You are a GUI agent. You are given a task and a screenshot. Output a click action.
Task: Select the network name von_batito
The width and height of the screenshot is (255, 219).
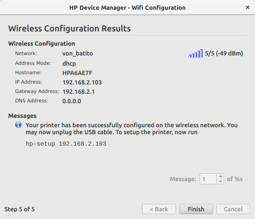pos(78,53)
